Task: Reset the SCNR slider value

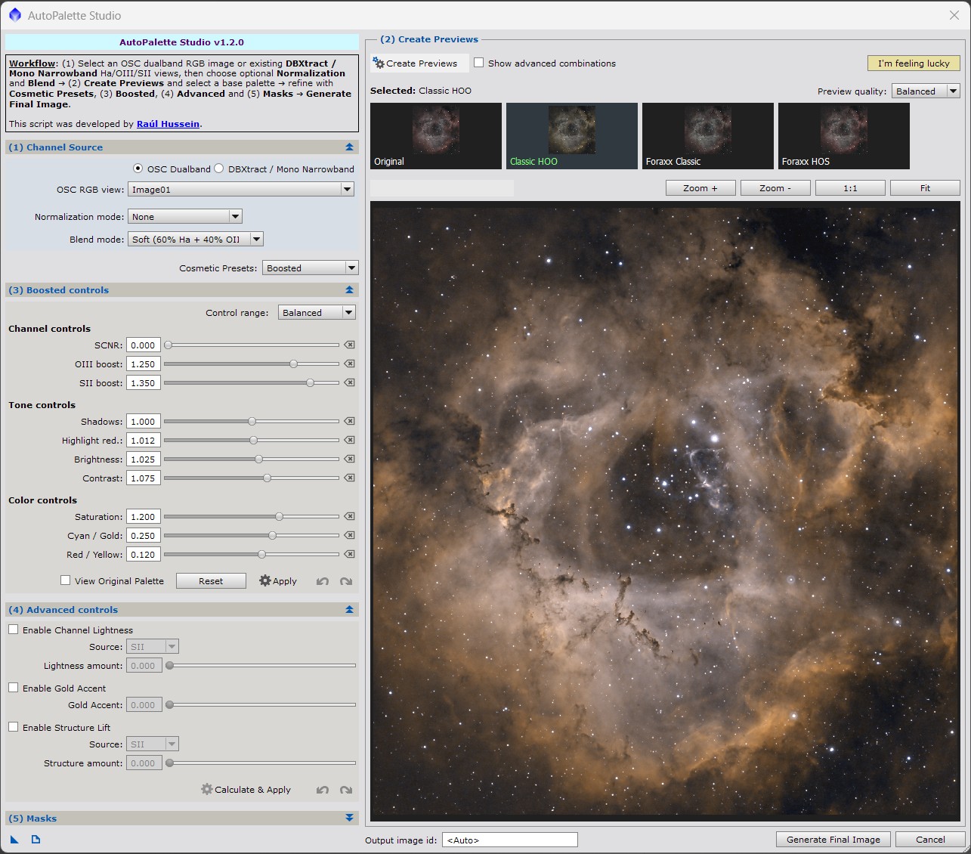Action: click(349, 345)
